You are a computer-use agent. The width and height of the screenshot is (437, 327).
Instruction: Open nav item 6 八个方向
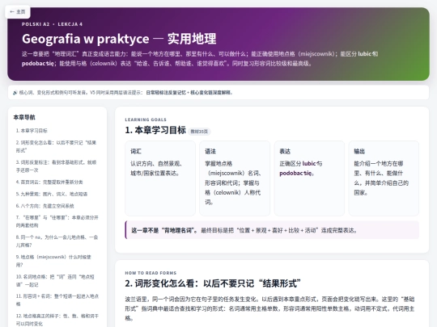(45, 206)
